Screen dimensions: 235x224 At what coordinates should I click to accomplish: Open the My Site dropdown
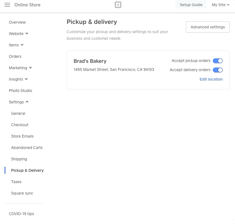click(x=220, y=5)
